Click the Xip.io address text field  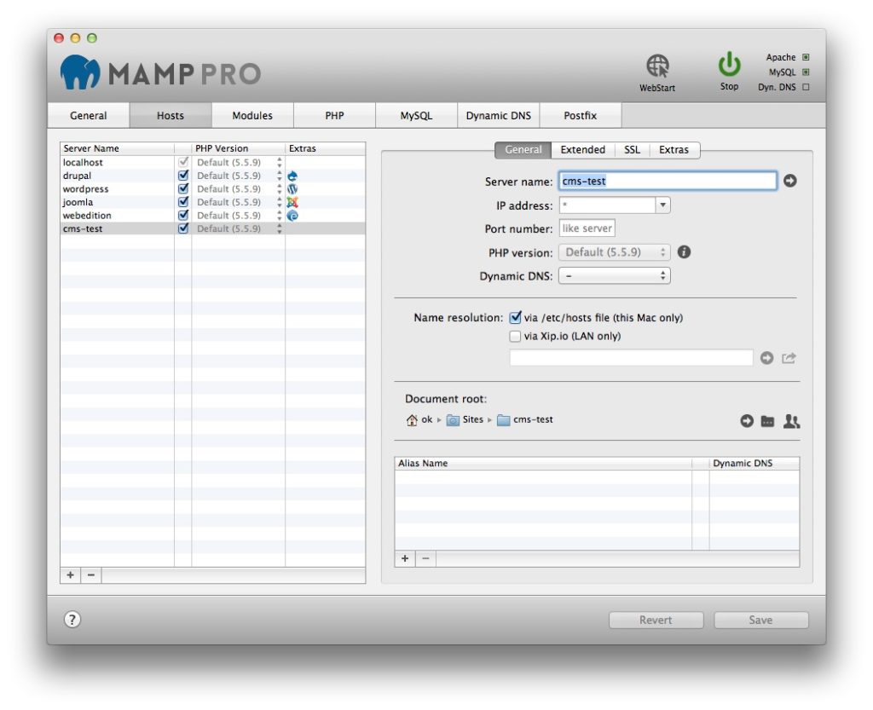tap(632, 358)
